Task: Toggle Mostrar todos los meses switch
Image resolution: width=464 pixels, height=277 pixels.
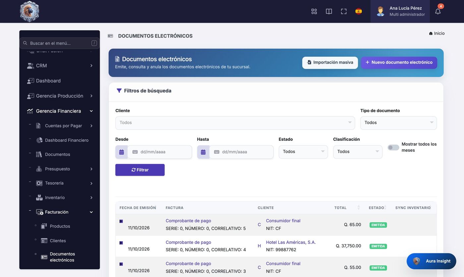Action: pyautogui.click(x=393, y=147)
